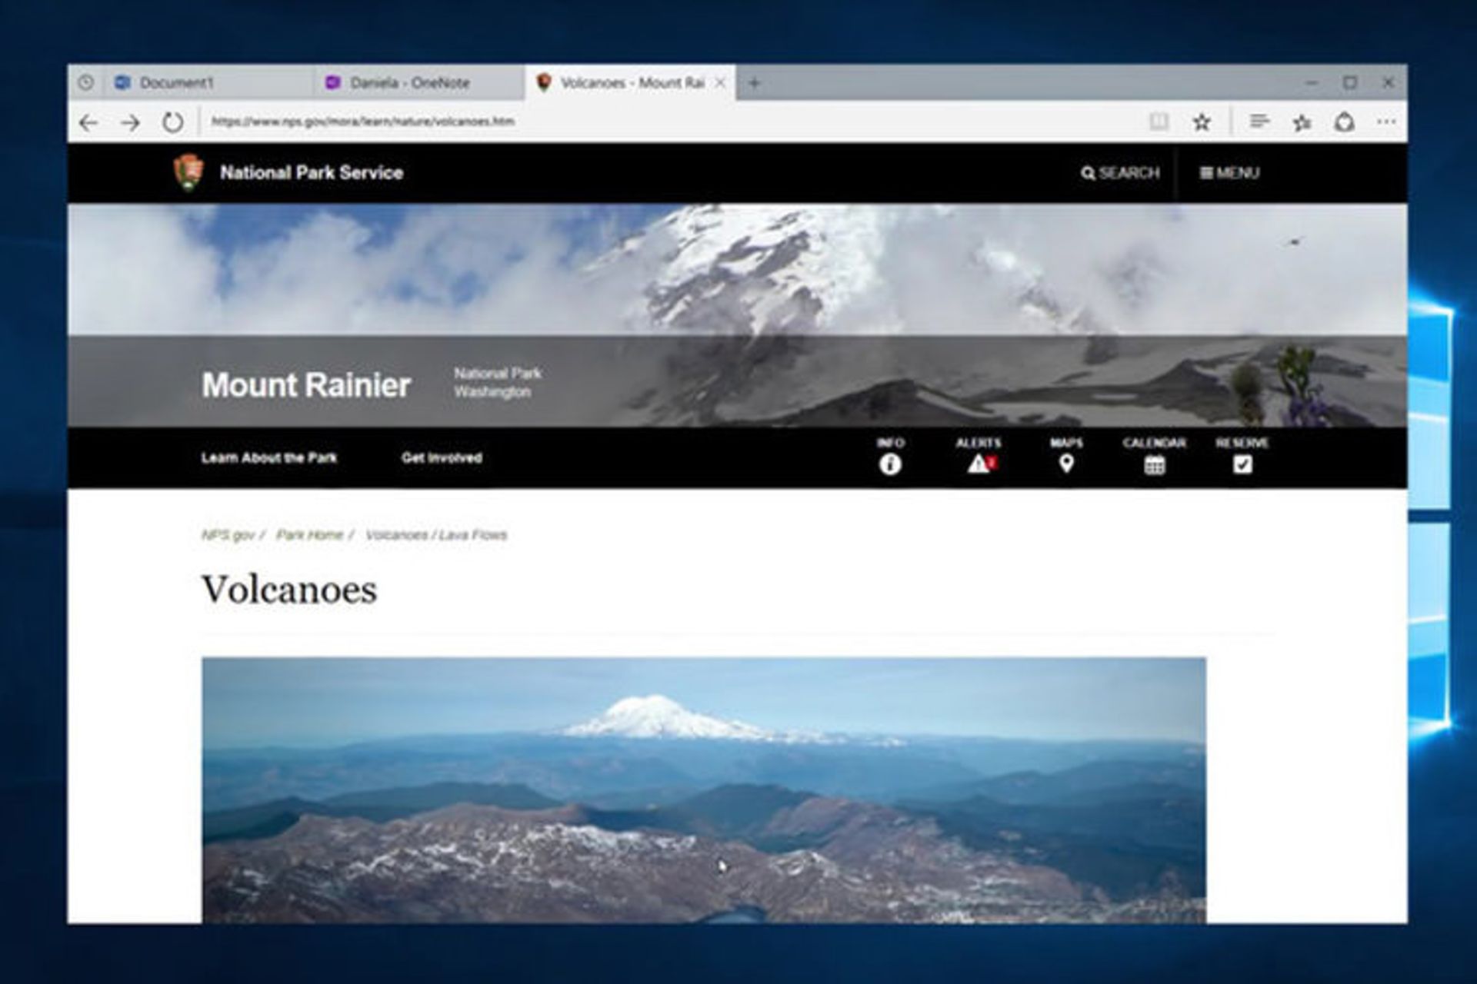The width and height of the screenshot is (1477, 984).
Task: Open the More actions ellipsis menu
Action: pos(1386,121)
